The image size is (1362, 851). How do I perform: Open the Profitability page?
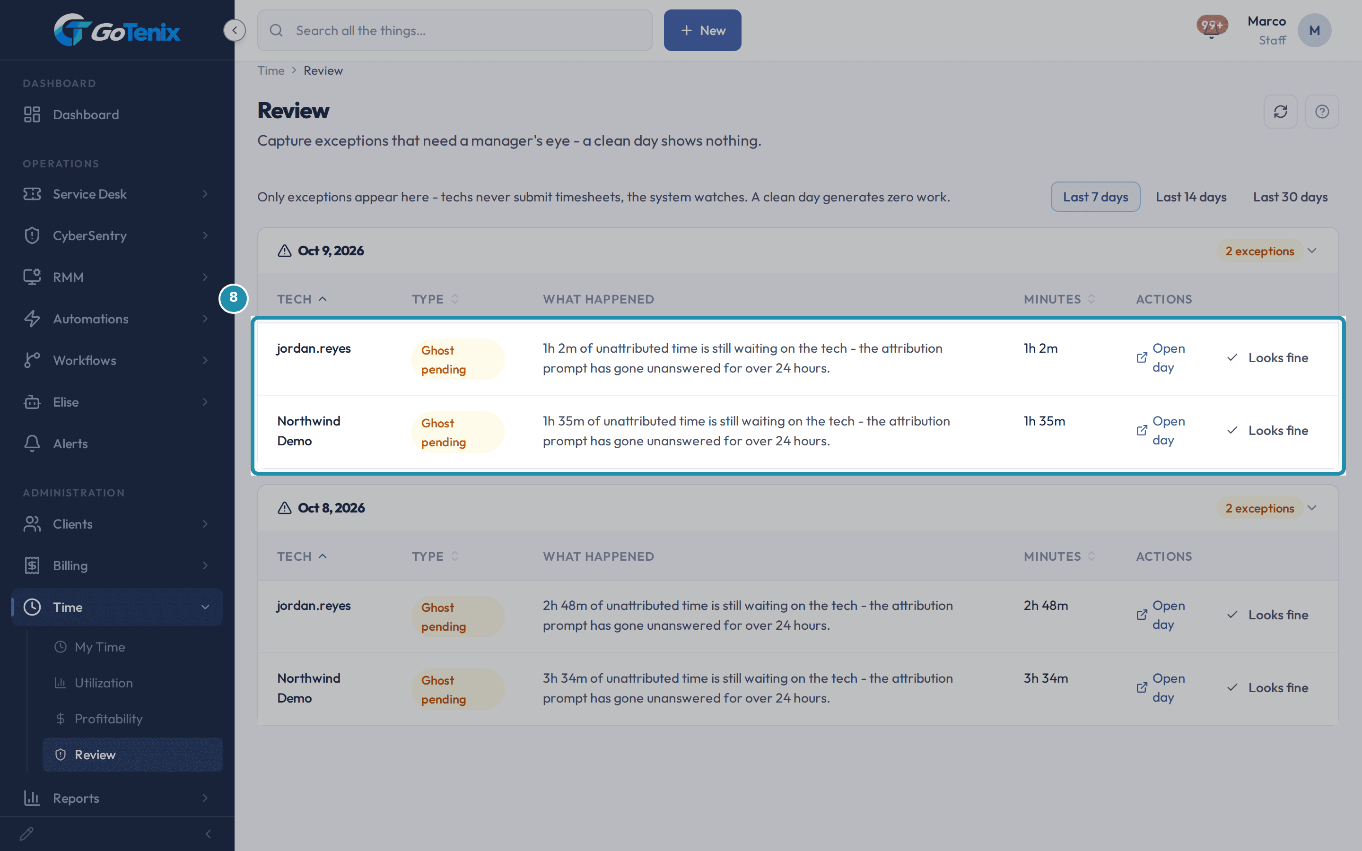point(133,719)
